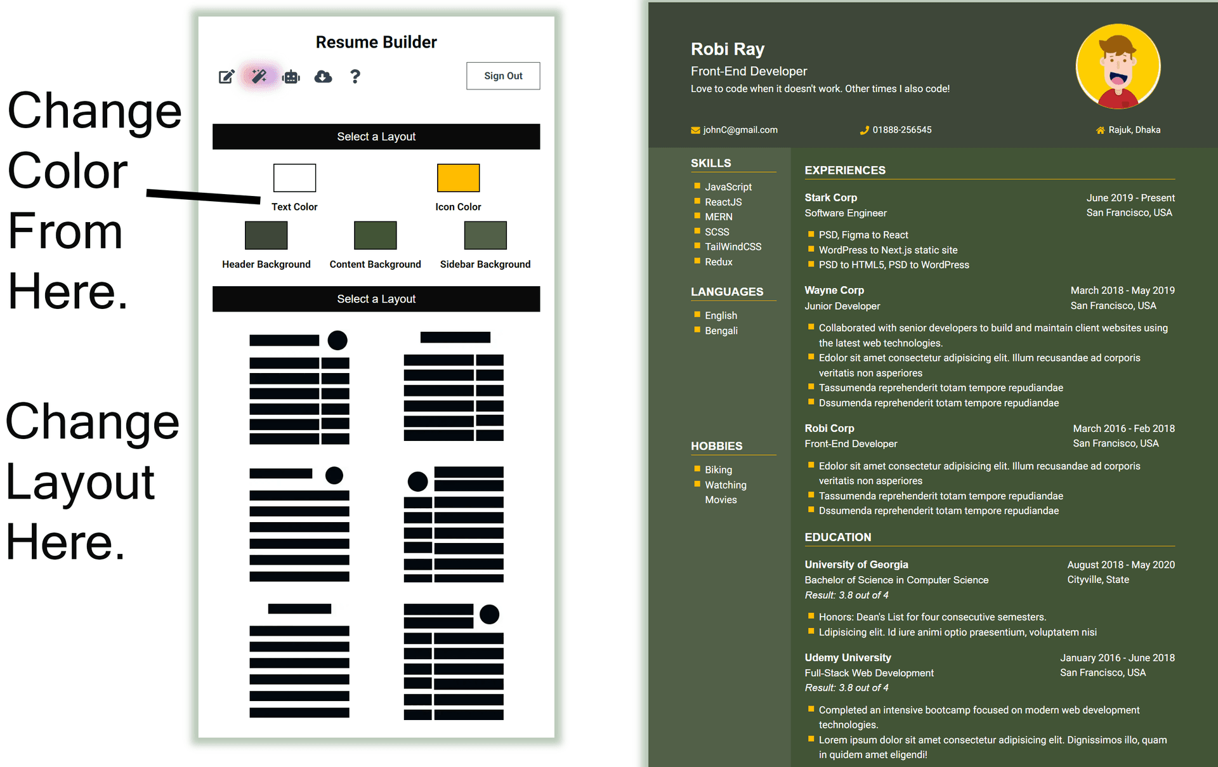This screenshot has height=767, width=1218.
Task: Click the Sign Out button
Action: tap(503, 76)
